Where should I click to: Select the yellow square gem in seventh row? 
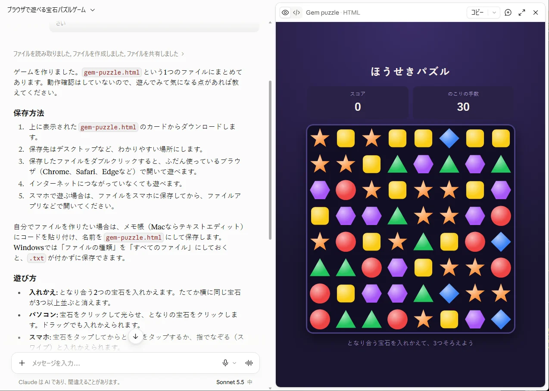coord(346,294)
